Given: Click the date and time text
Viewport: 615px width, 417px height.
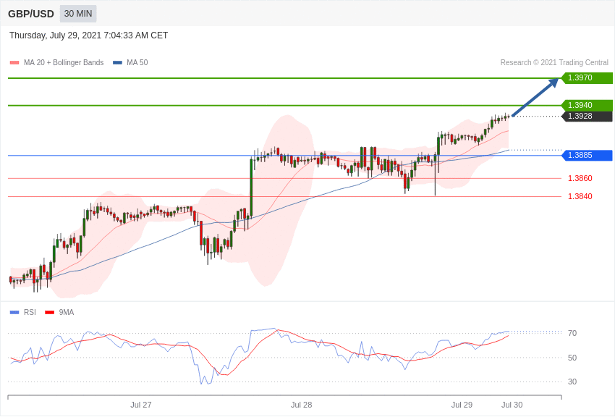Looking at the screenshot, I should 89,35.
